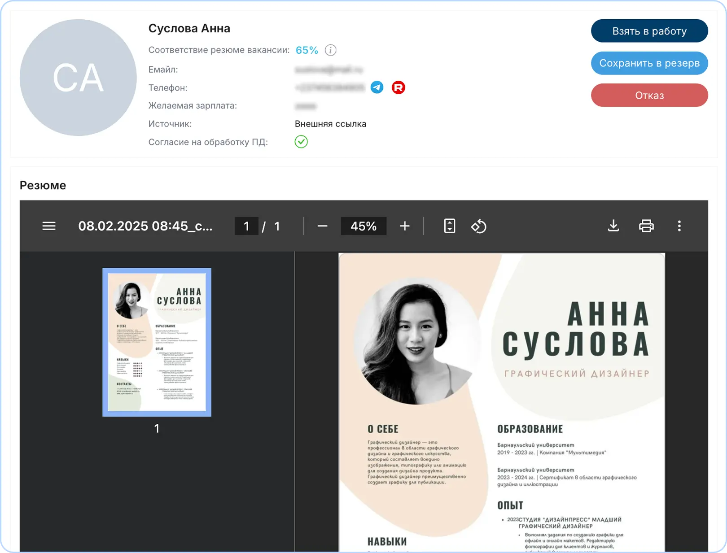The width and height of the screenshot is (727, 553).
Task: Open the PDF viewer more-options menu
Action: click(x=679, y=226)
